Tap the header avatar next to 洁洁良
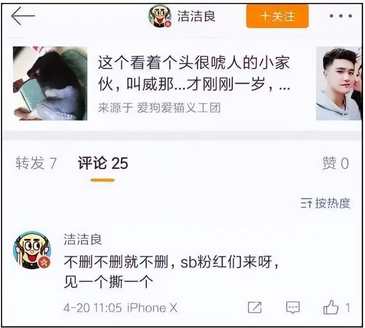Image resolution: width=365 pixels, height=328 pixels. point(160,16)
